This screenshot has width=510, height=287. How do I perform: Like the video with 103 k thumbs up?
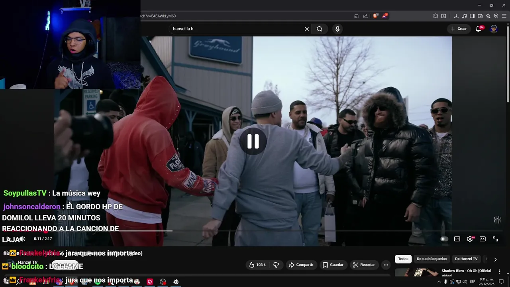pyautogui.click(x=257, y=265)
